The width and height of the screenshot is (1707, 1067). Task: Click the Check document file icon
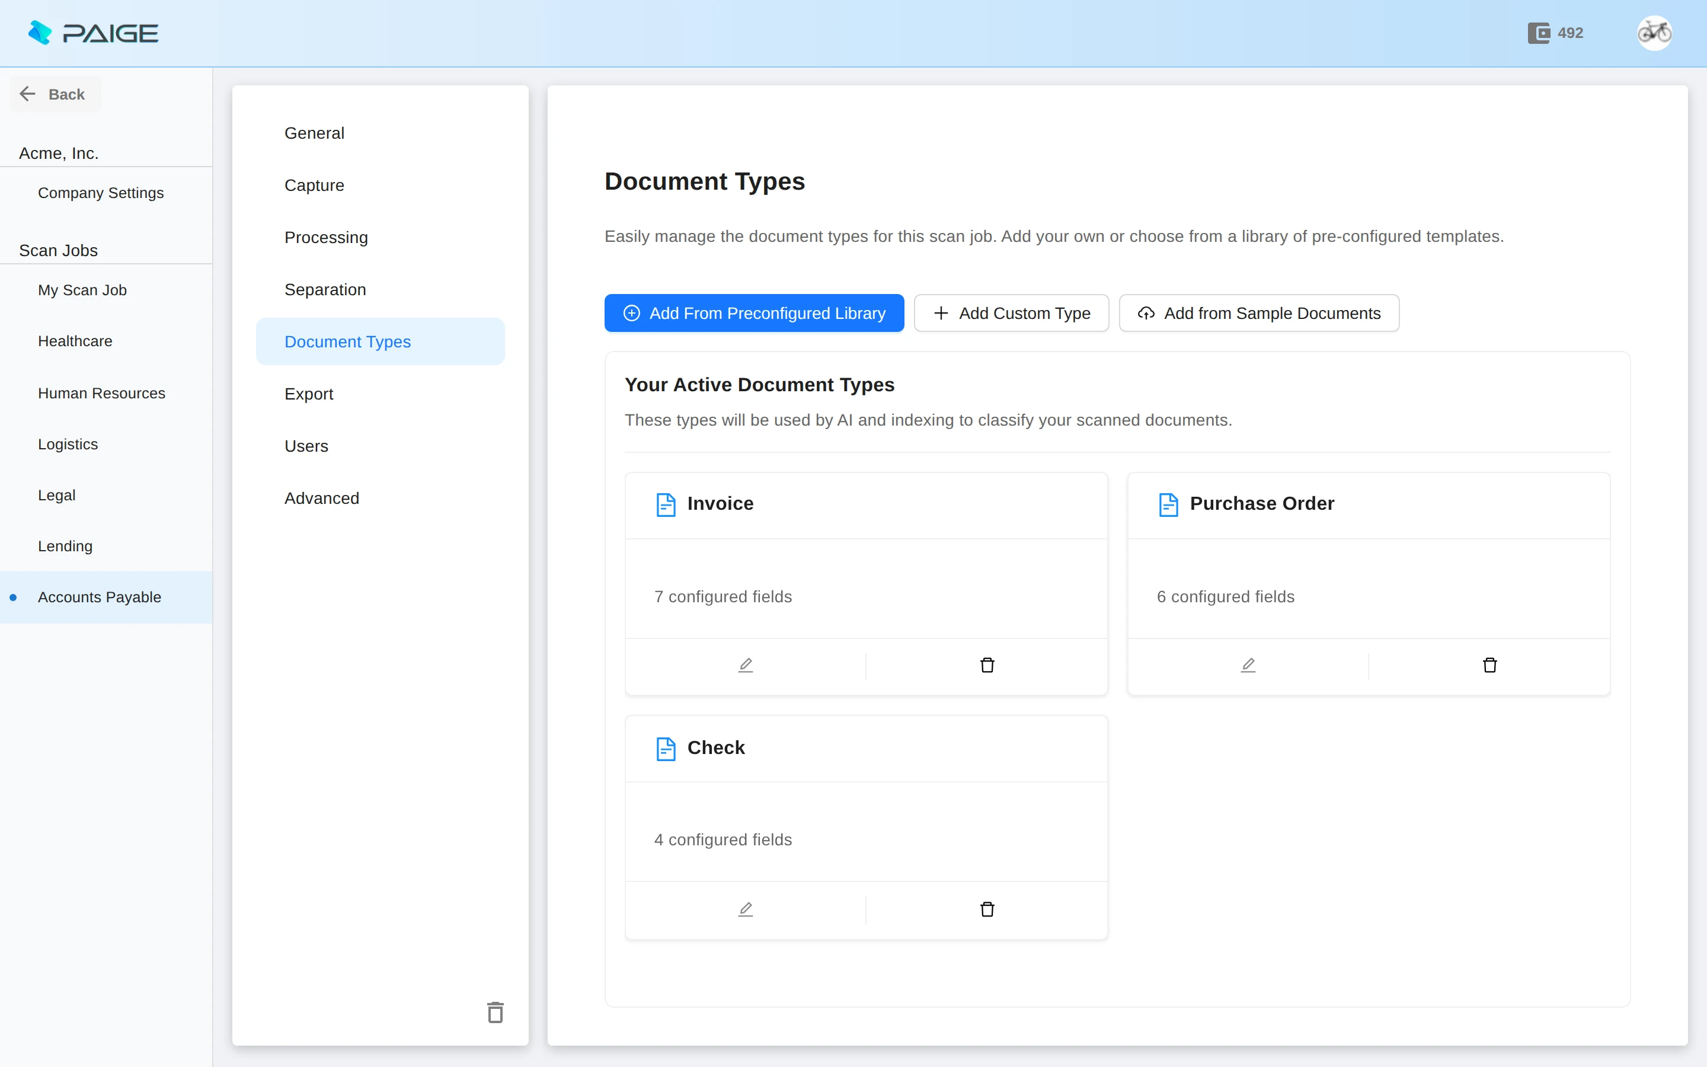click(666, 749)
